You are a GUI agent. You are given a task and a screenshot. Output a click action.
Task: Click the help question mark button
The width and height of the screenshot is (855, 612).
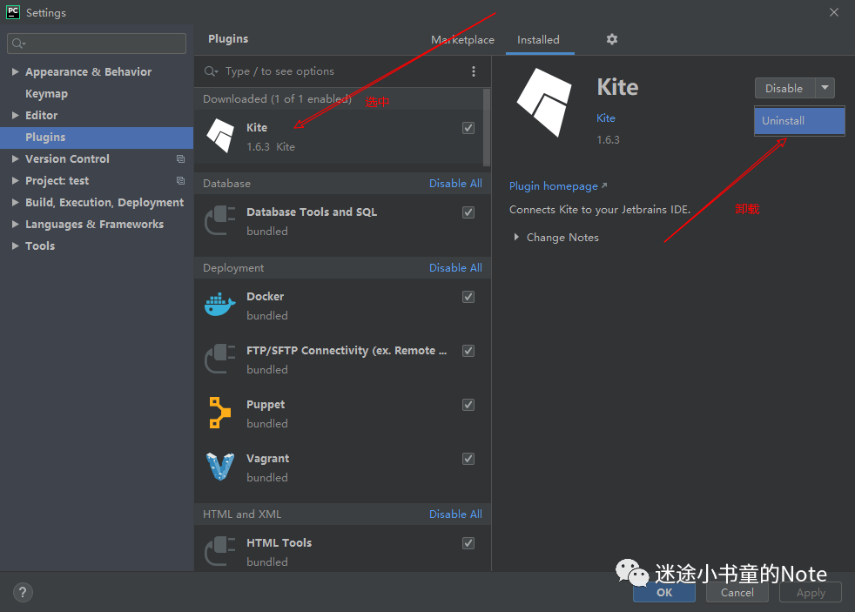click(23, 592)
